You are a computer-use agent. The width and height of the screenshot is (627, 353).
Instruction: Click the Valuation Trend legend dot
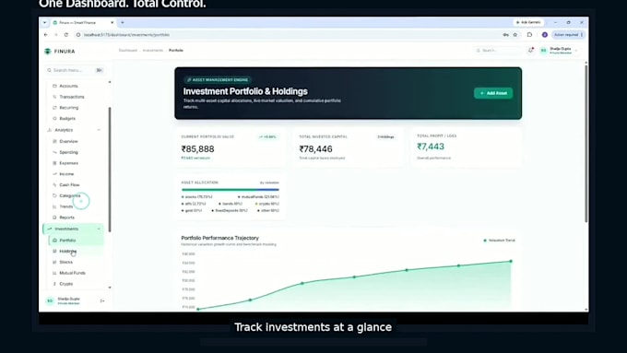pyautogui.click(x=485, y=241)
